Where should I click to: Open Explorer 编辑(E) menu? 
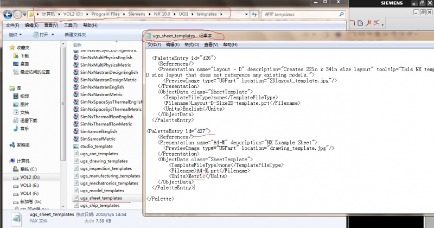[31, 25]
